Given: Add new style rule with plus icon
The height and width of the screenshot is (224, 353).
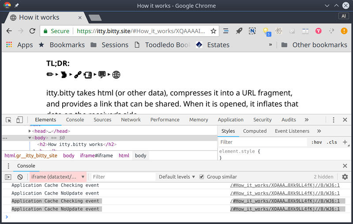Looking at the screenshot, I should point(345,142).
